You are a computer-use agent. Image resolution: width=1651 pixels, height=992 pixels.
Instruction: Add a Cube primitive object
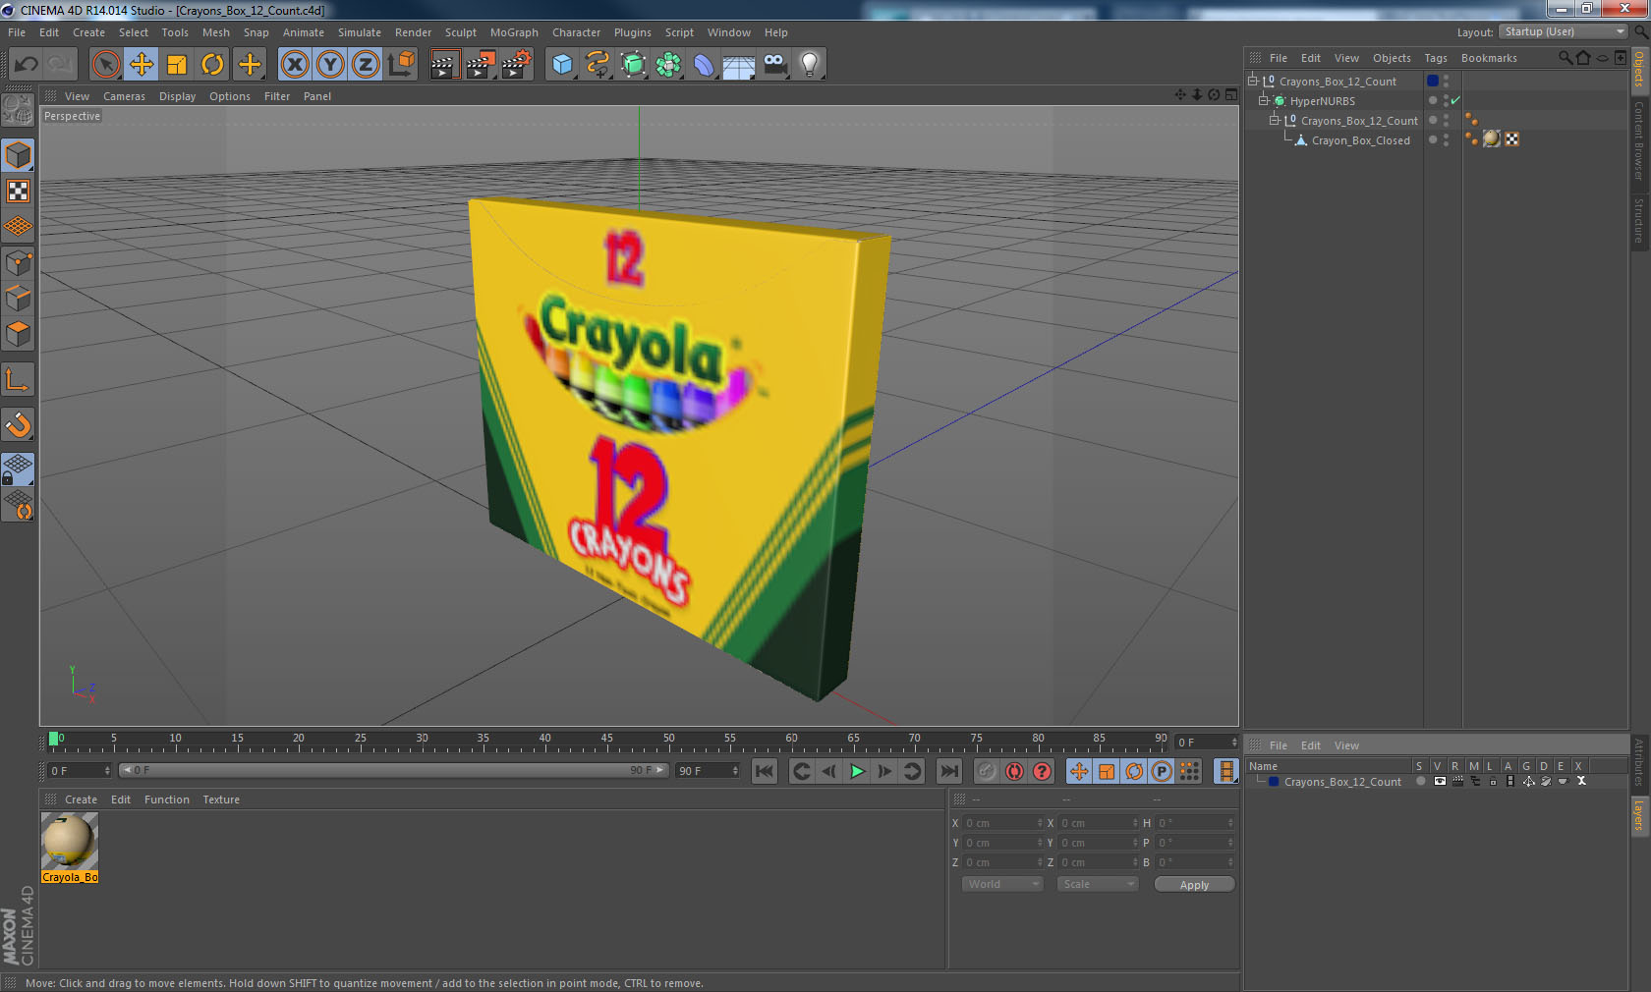point(562,65)
